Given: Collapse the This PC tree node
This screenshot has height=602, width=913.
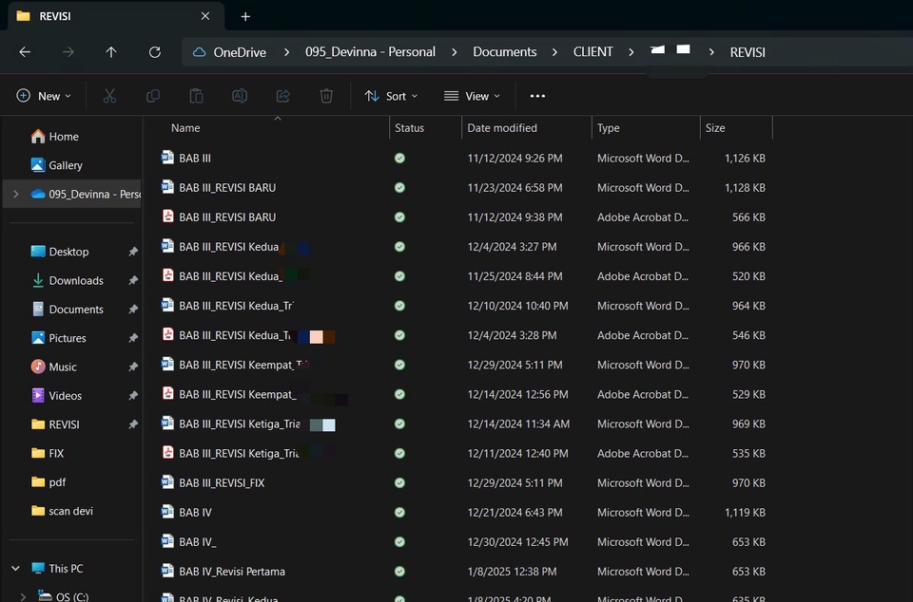Looking at the screenshot, I should click(15, 568).
